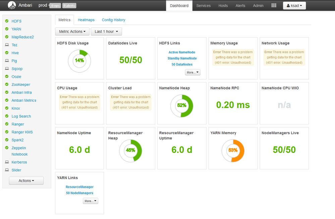This screenshot has height=219, width=335.
Task: Open the Last 1 hour time range dropdown
Action: point(106,32)
